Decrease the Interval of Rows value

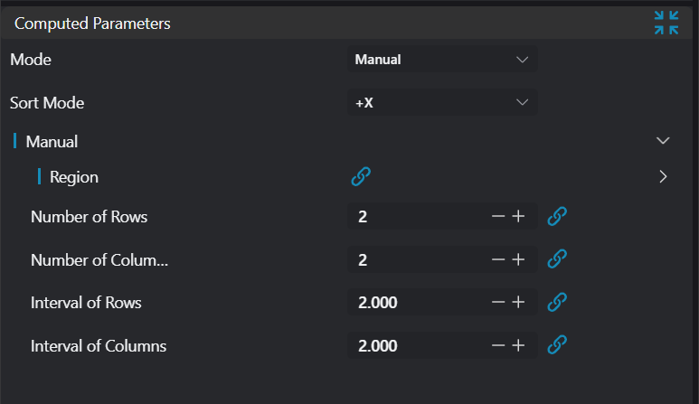[497, 302]
